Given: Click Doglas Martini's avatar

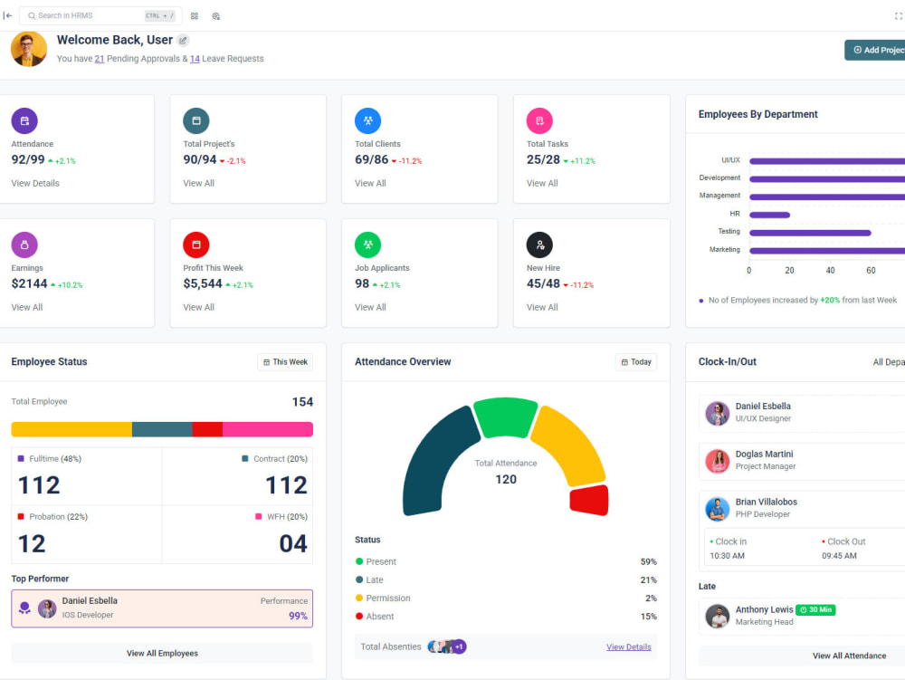Looking at the screenshot, I should click(718, 461).
